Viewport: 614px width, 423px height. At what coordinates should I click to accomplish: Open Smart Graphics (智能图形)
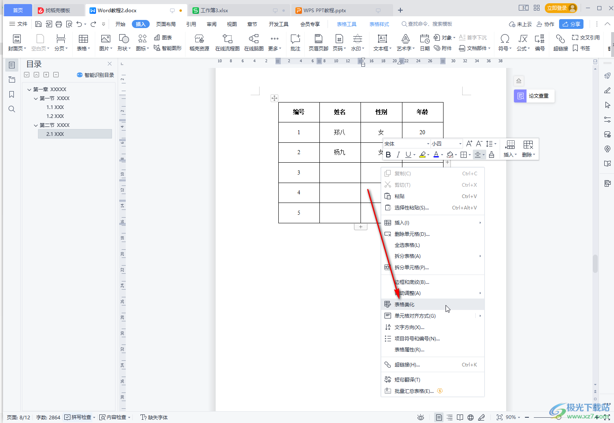tap(167, 48)
